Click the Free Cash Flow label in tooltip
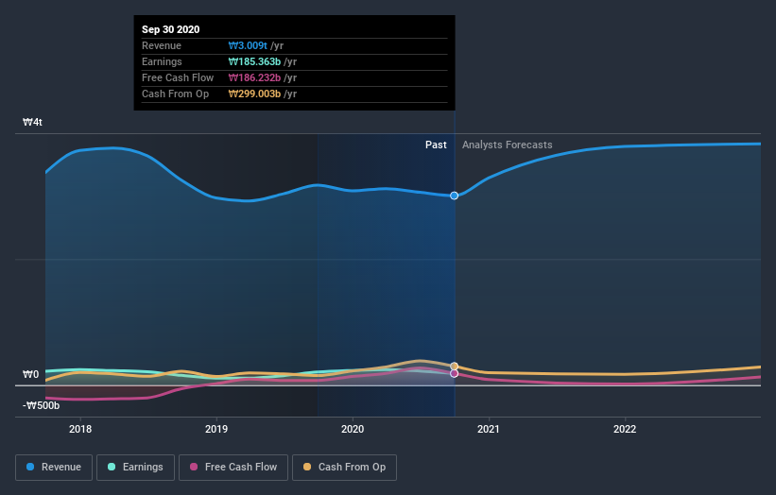 tap(178, 77)
